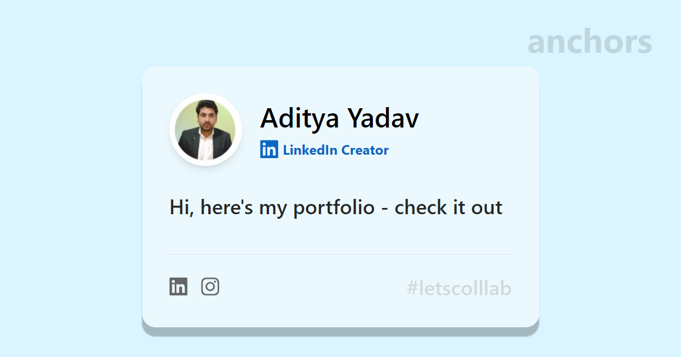Select Aditya Yadav's circular profile photo
Screen dimensions: 681x357
(x=205, y=130)
